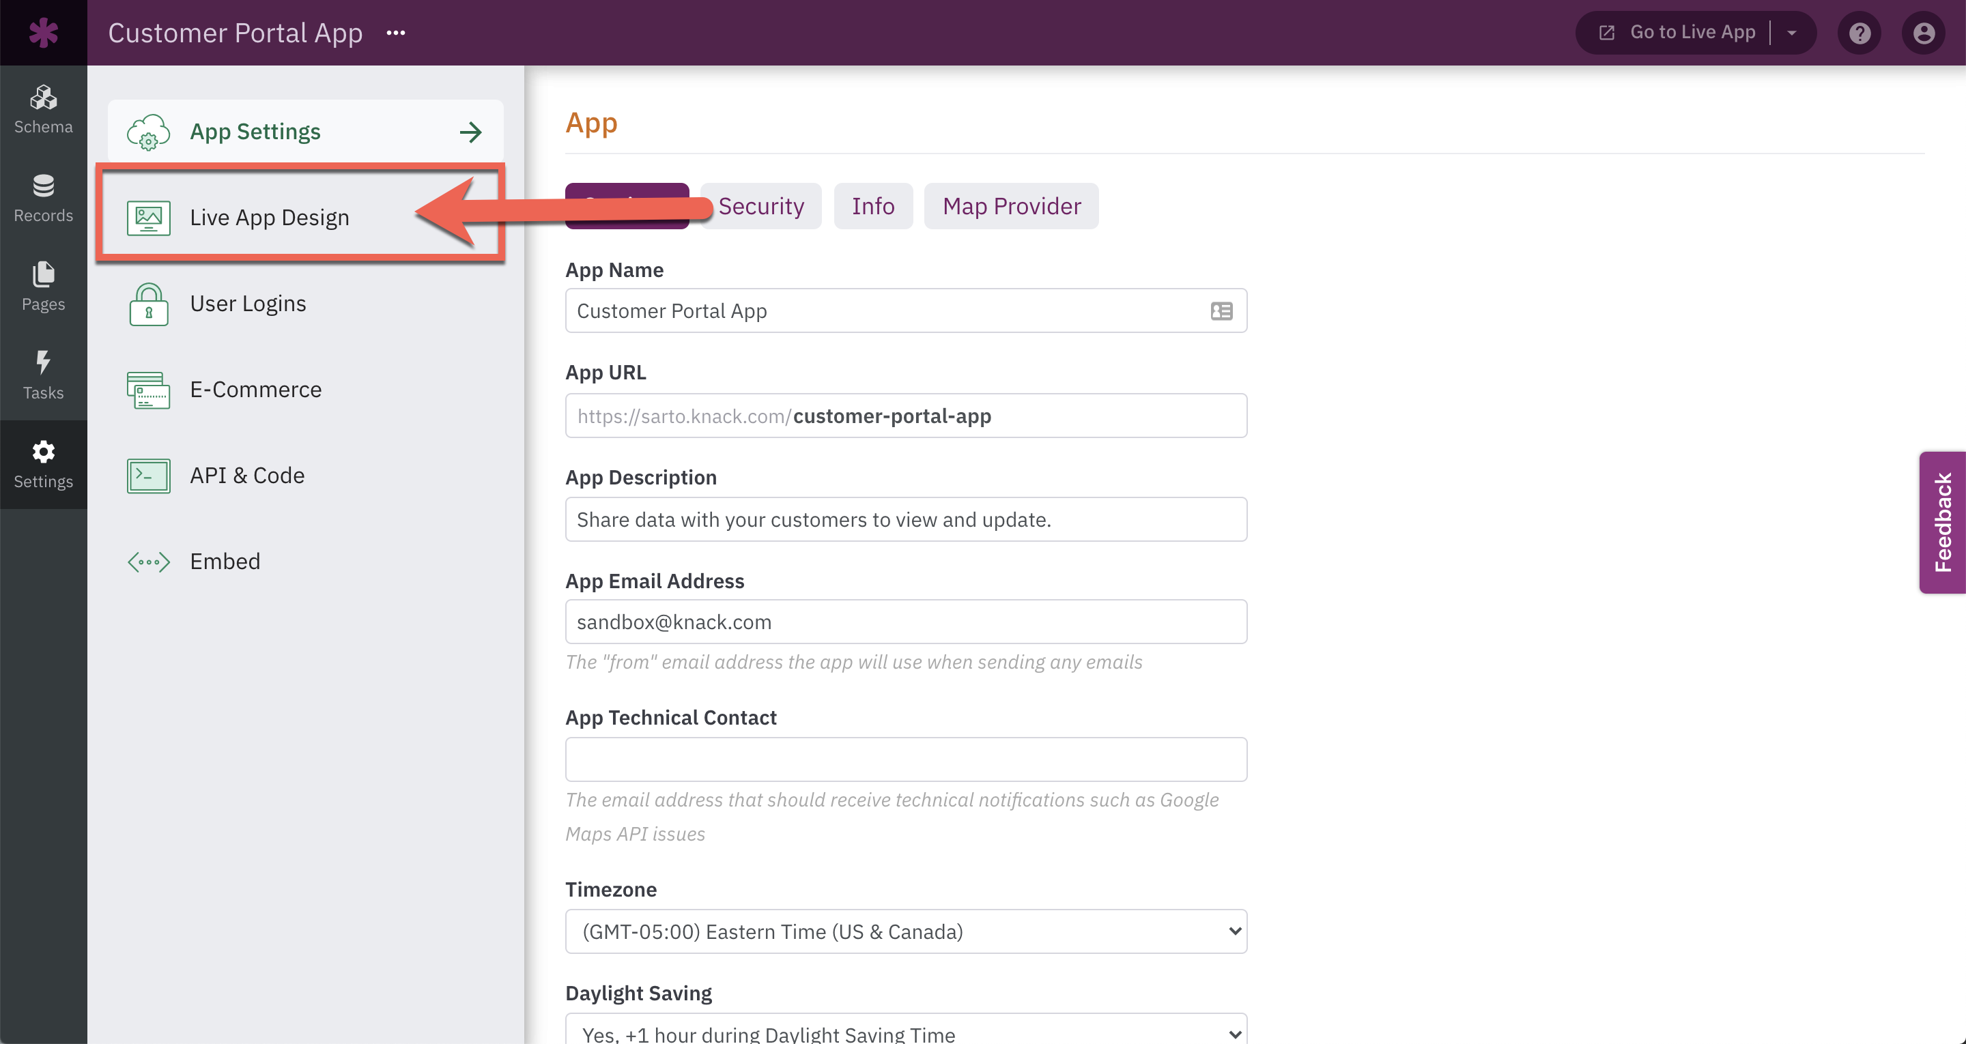The height and width of the screenshot is (1044, 1966).
Task: Click the App page heading
Action: pyautogui.click(x=591, y=124)
